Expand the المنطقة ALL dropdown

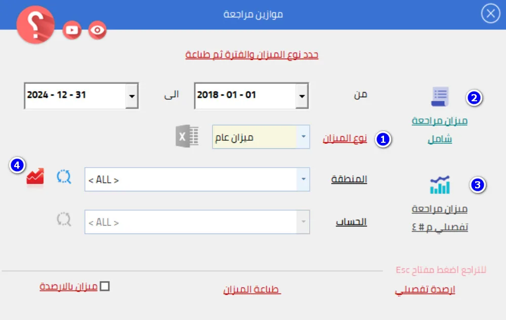coord(303,180)
